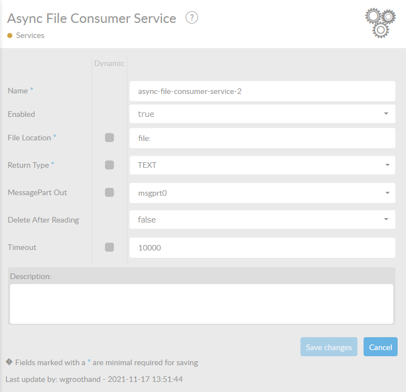Viewport: 406px width, 392px height.
Task: Toggle Dynamic checkbox for Return Type
Action: [x=109, y=165]
